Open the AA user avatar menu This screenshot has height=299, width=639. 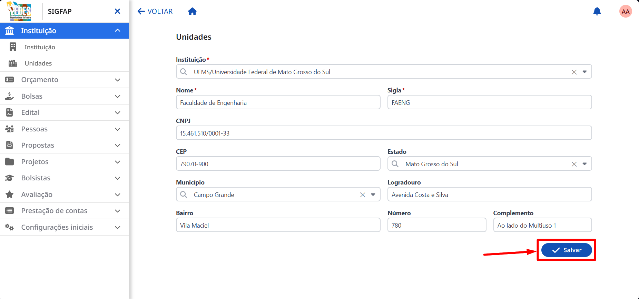626,11
